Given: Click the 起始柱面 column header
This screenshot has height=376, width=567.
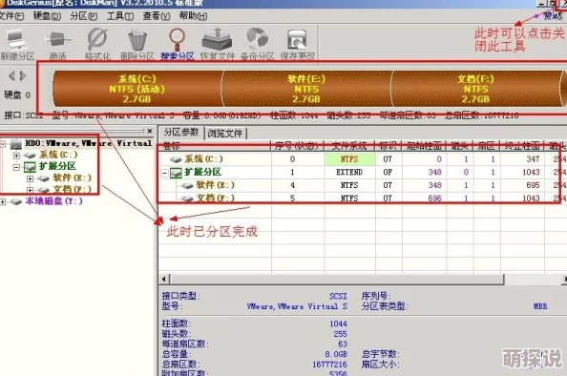Looking at the screenshot, I should pyautogui.click(x=424, y=146).
